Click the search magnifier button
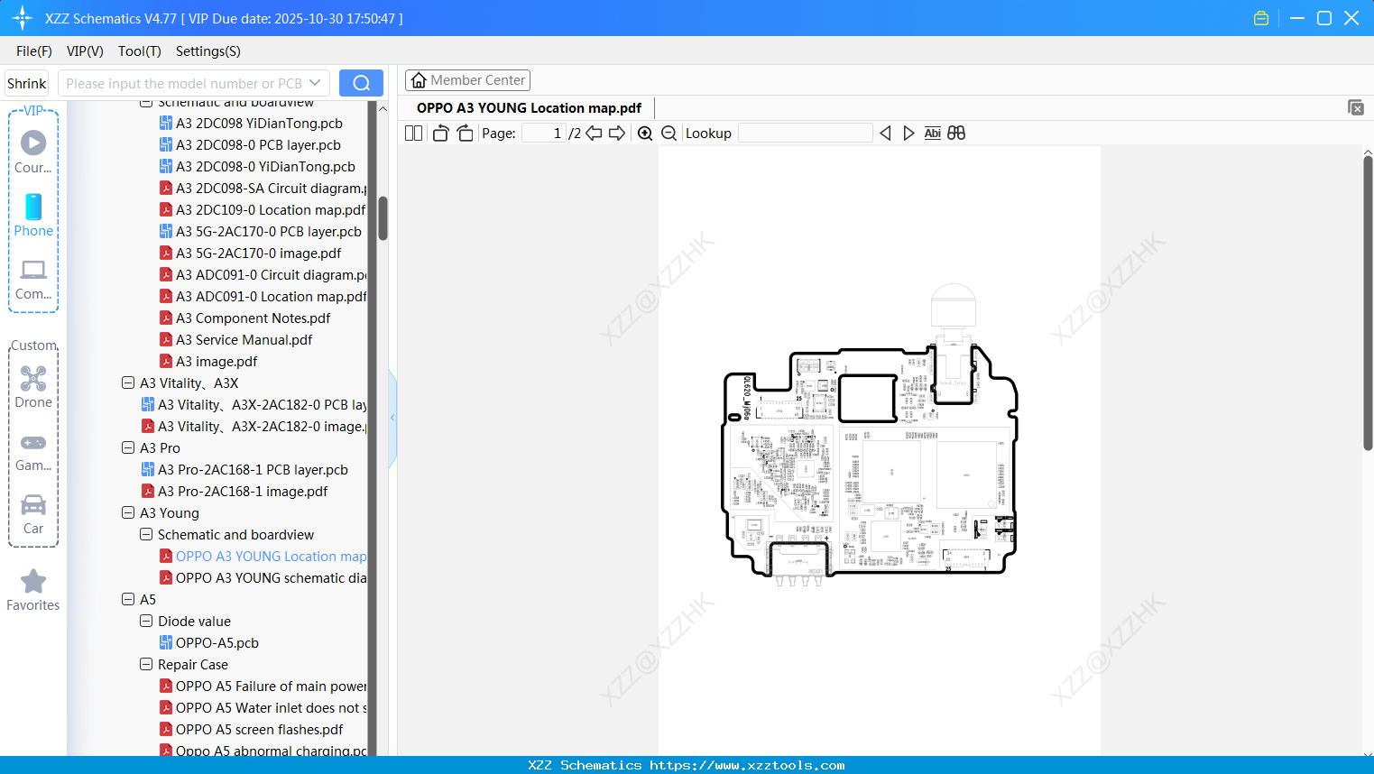 tap(361, 83)
